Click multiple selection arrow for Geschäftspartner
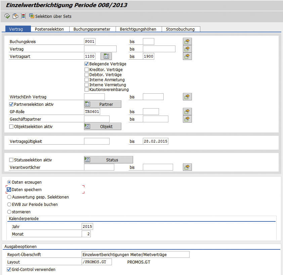Viewport: 283px width, 275px height. 187,119
